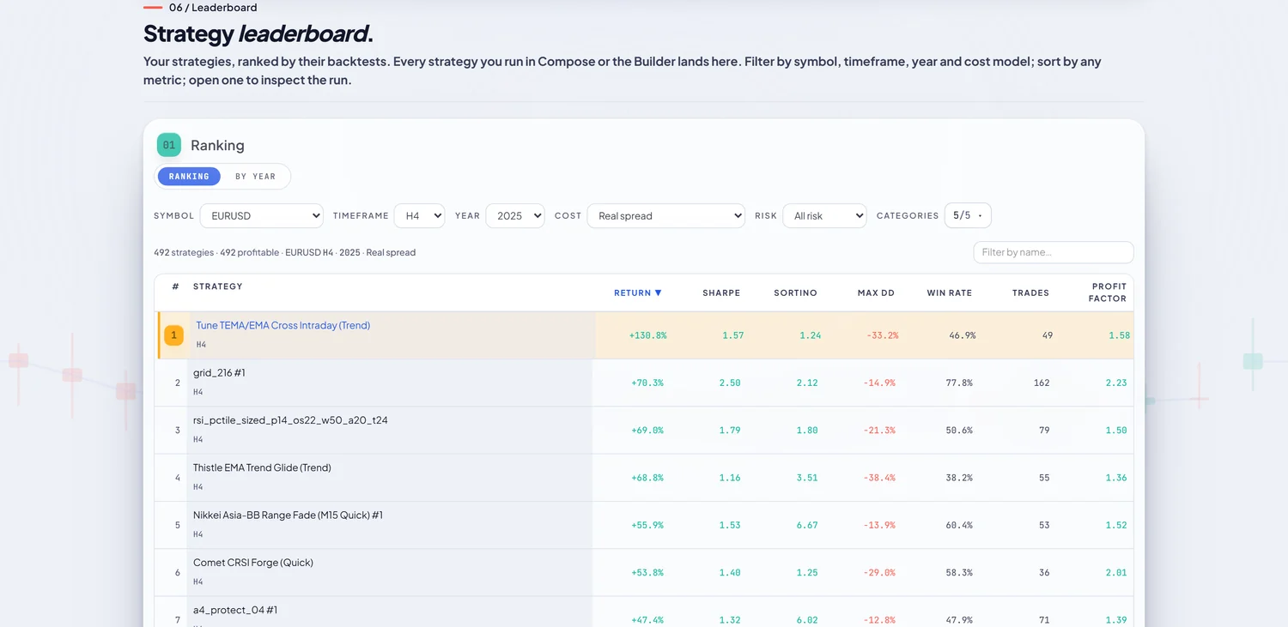Click max drawdown -38.4% in Thistle row
Screen dimensions: 1288x627
[878, 478]
